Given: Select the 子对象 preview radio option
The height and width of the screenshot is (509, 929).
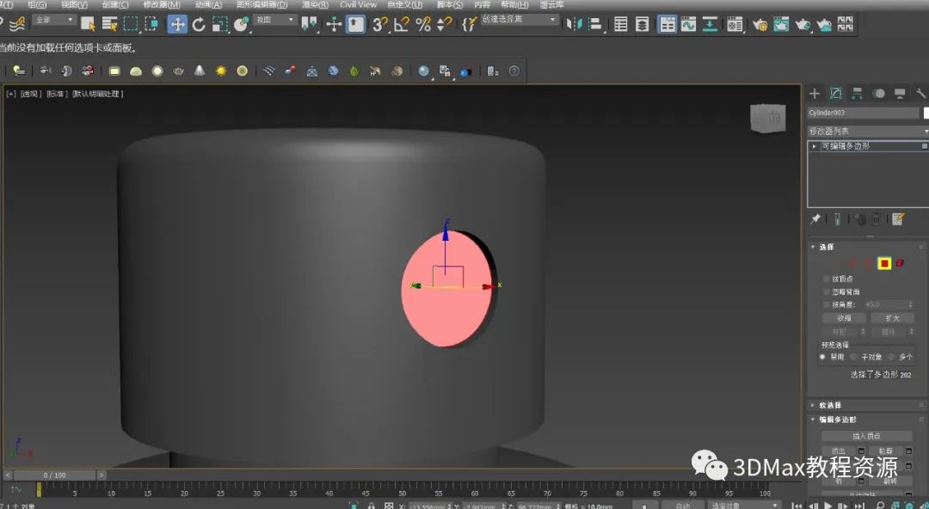Looking at the screenshot, I should tap(853, 357).
